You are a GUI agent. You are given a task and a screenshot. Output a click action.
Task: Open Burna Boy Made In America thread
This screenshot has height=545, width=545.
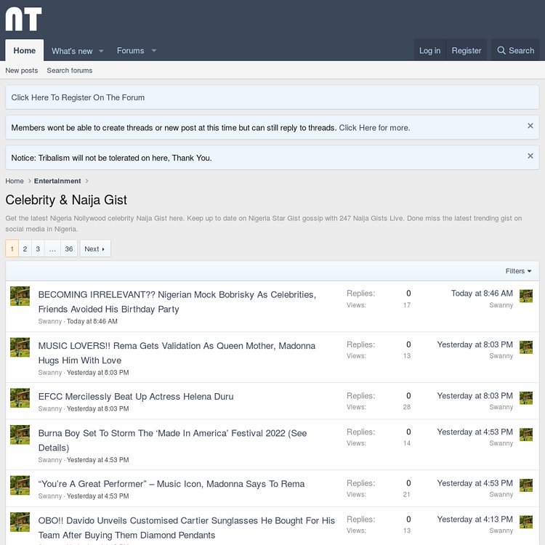click(x=172, y=440)
